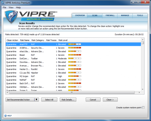This screenshot has height=121, width=151.
Task: Select the Avenue... Browser Plu... row
Action: [73, 66]
